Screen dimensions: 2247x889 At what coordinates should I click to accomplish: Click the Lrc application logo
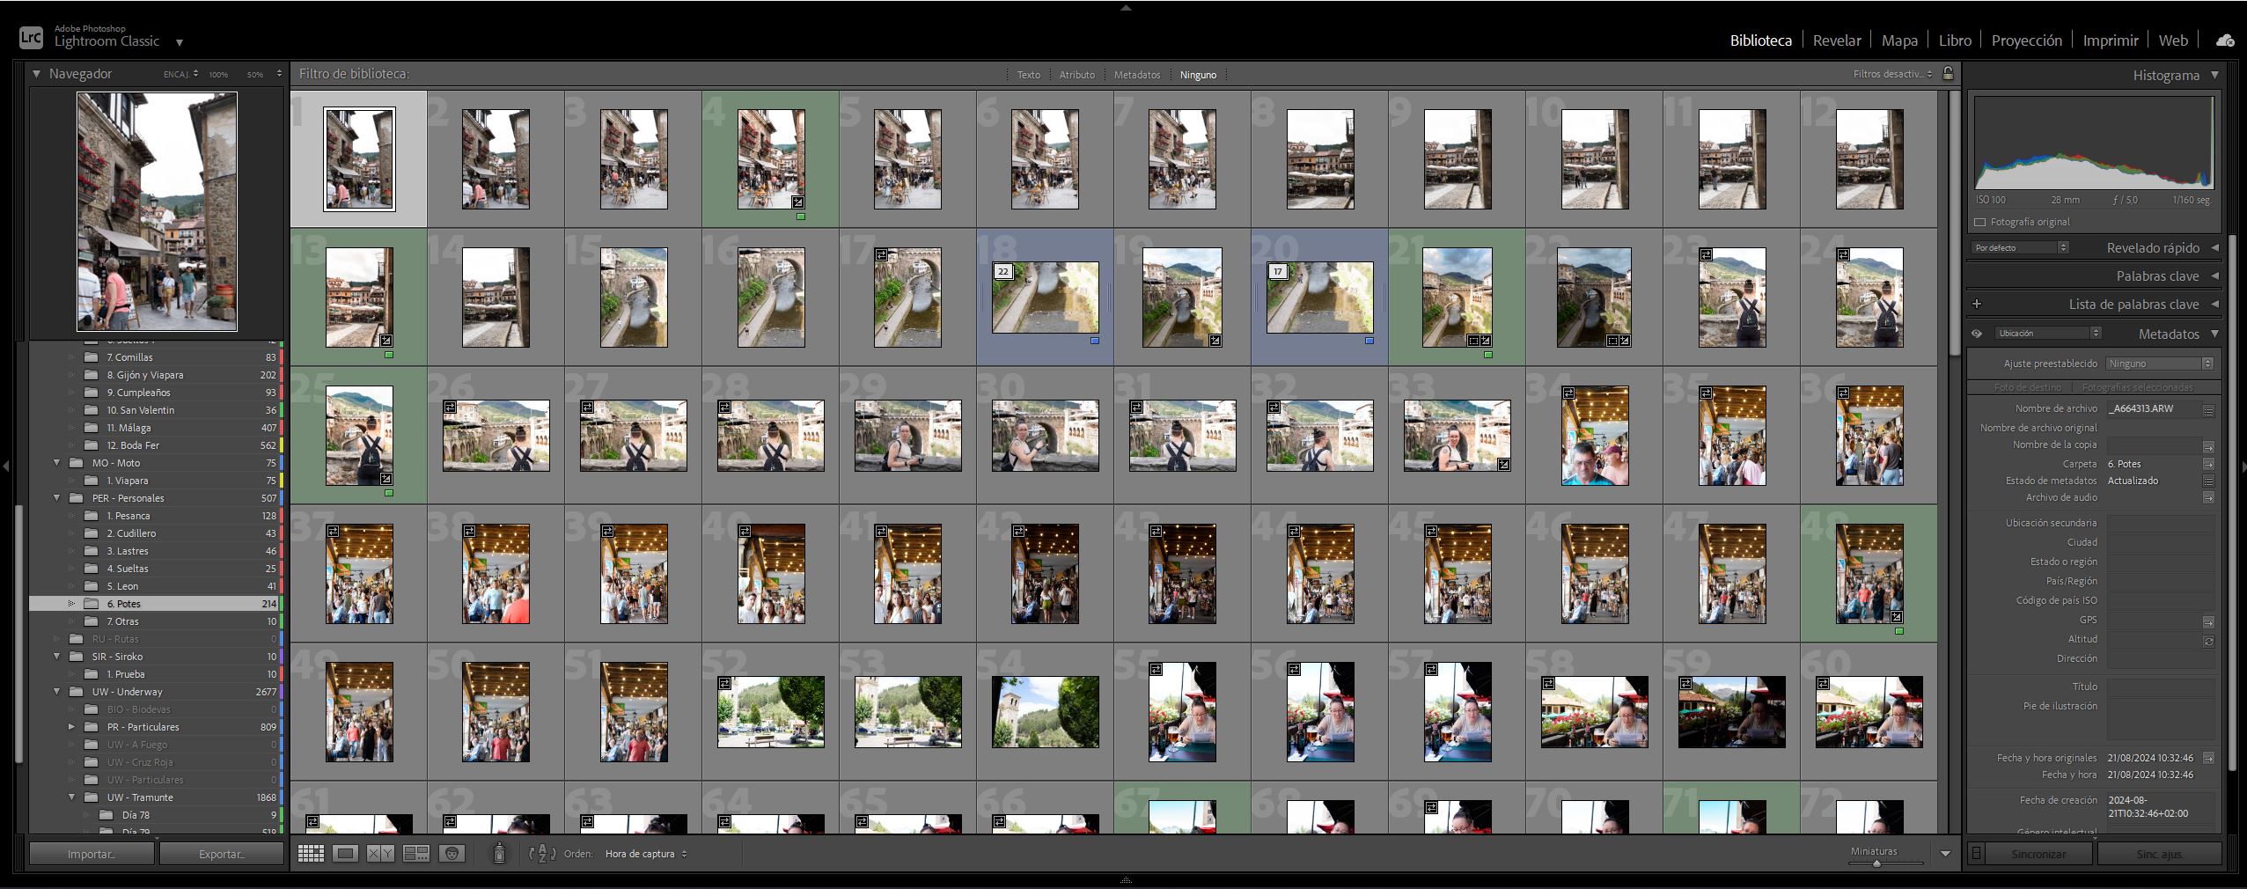tap(31, 37)
